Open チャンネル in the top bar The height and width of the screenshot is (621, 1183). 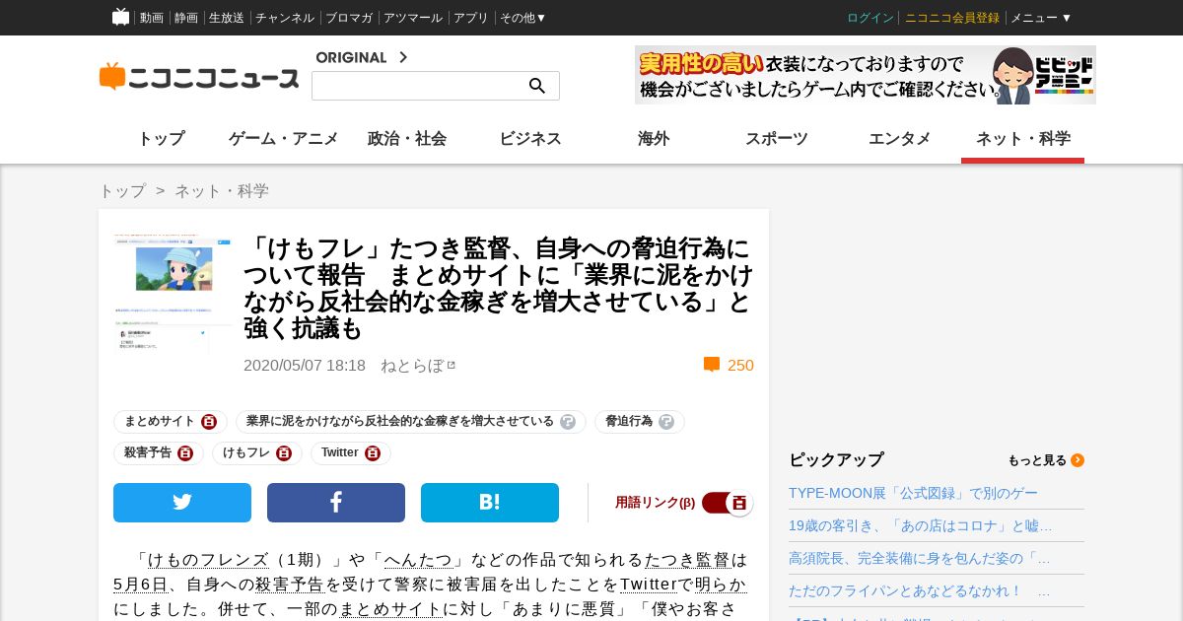285,18
